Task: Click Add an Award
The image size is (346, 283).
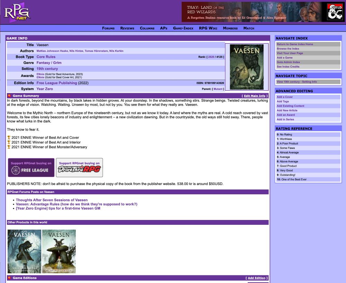Action: 286,115
